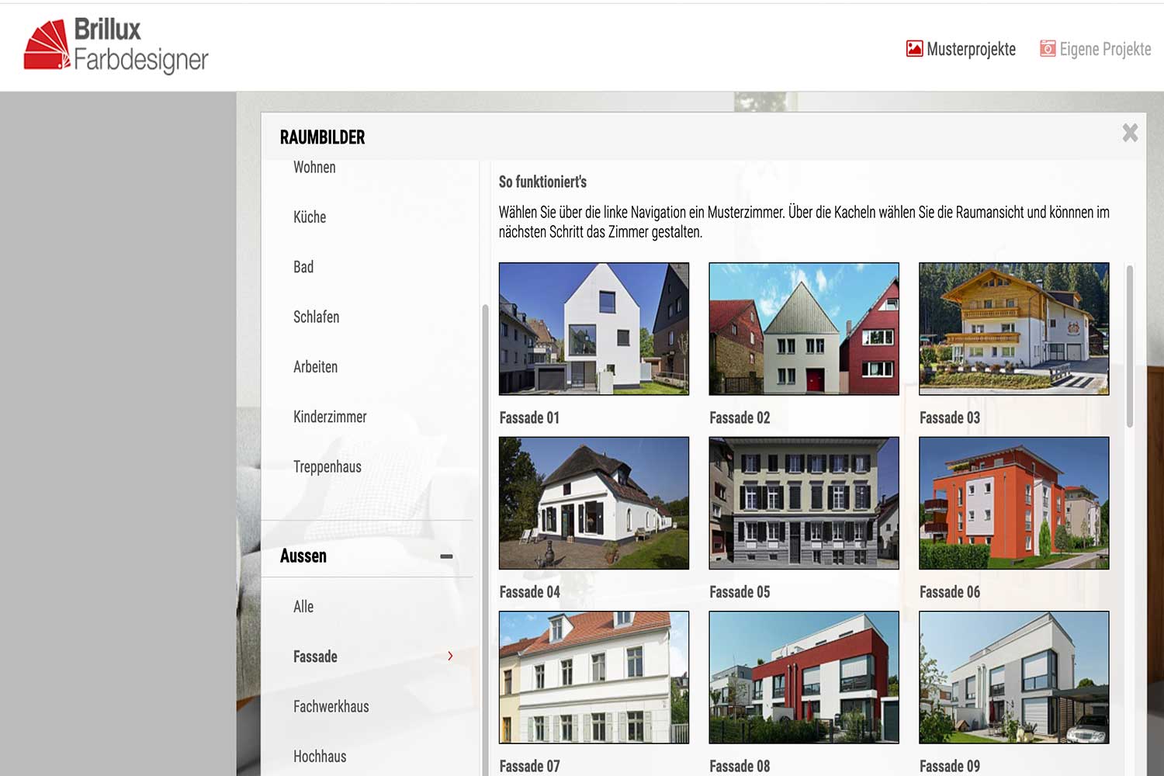Select the Alle filter under Aussen

tap(303, 606)
